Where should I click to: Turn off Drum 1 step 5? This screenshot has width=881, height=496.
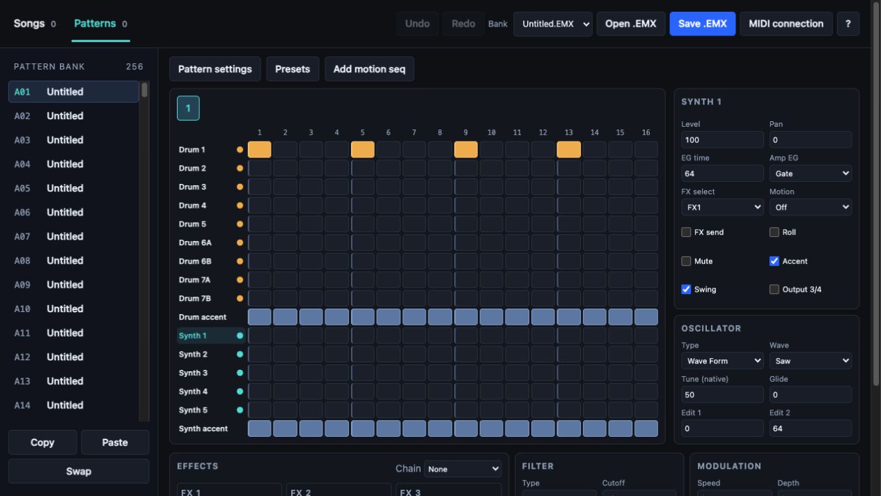pos(363,150)
